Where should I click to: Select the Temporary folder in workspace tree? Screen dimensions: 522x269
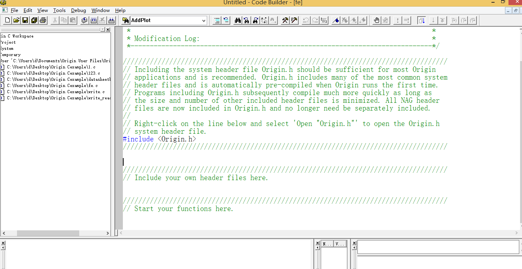click(10, 54)
